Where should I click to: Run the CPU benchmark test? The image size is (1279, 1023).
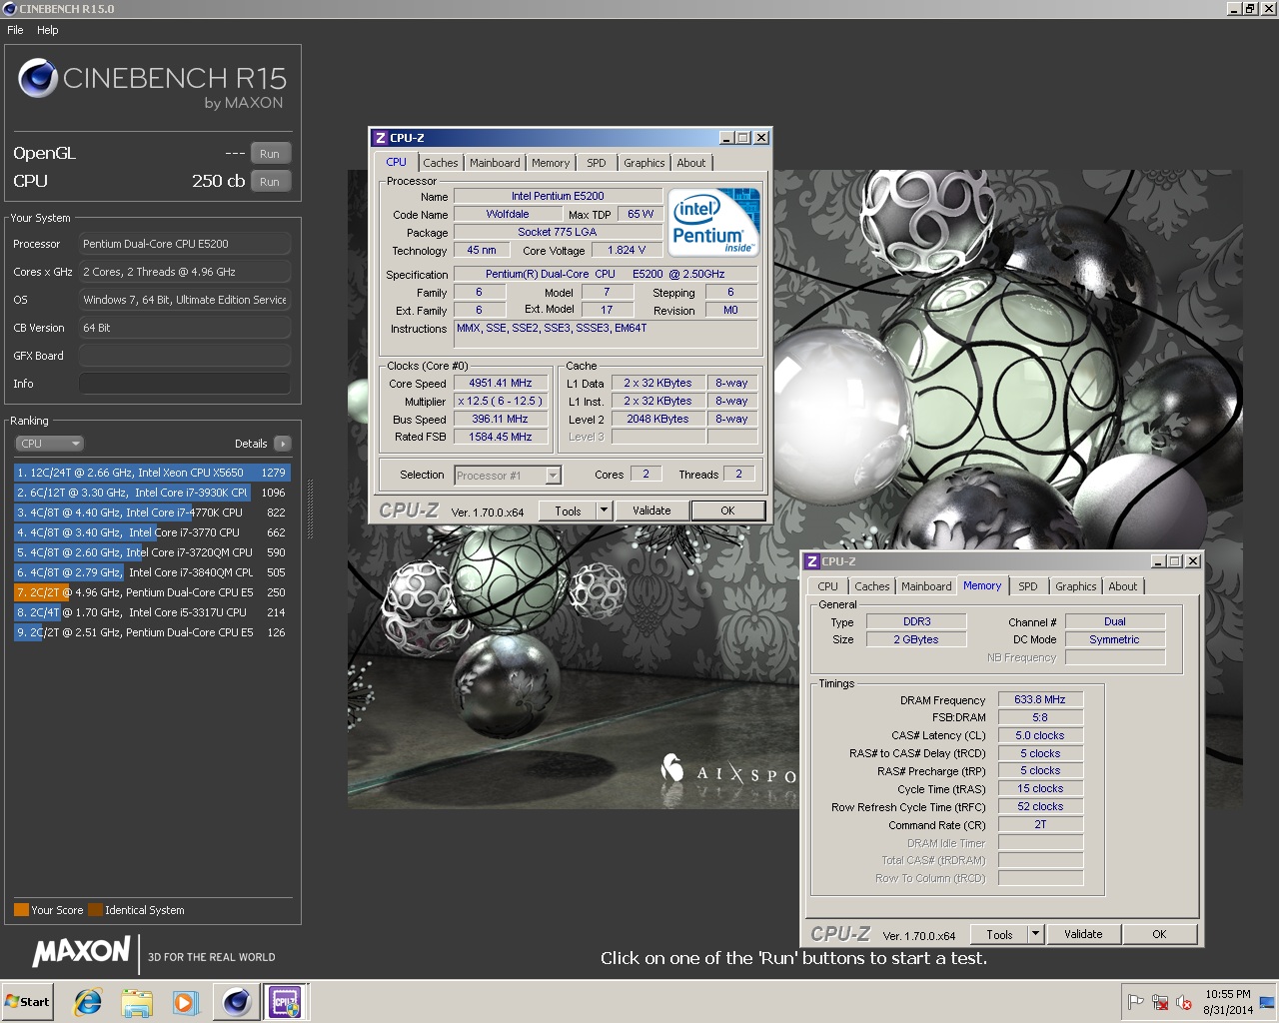click(270, 182)
